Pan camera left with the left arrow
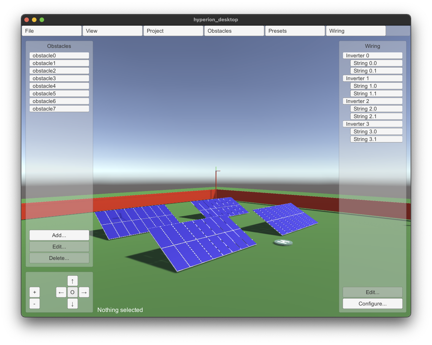 pyautogui.click(x=61, y=292)
